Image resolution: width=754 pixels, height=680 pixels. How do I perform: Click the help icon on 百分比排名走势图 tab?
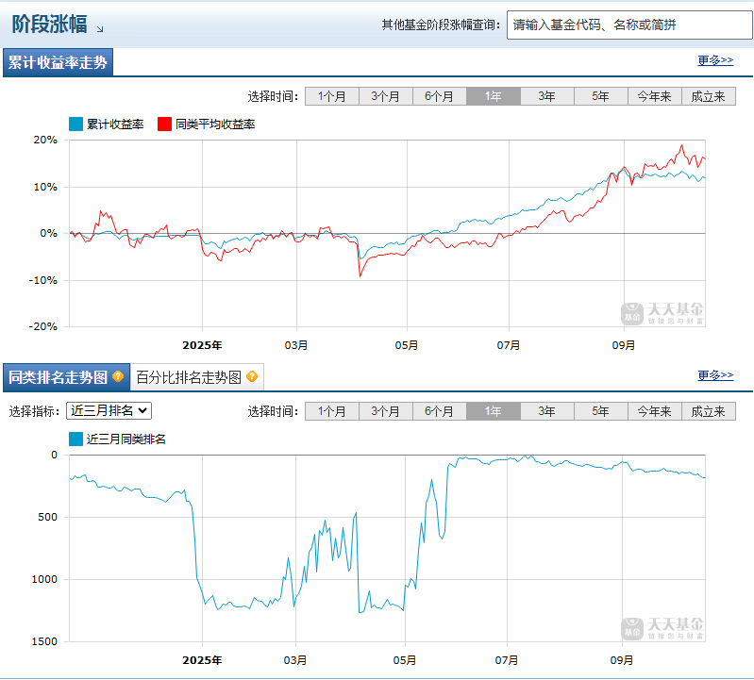[x=252, y=376]
